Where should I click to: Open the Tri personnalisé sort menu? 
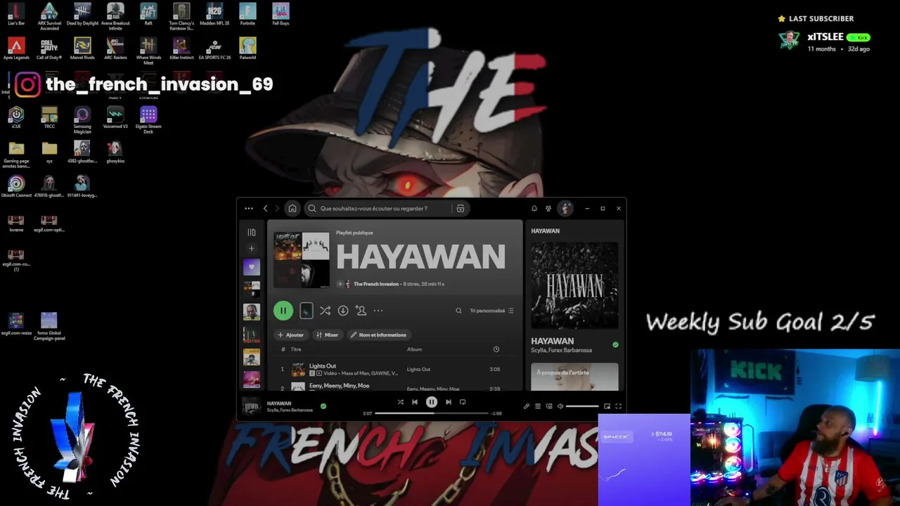click(491, 311)
